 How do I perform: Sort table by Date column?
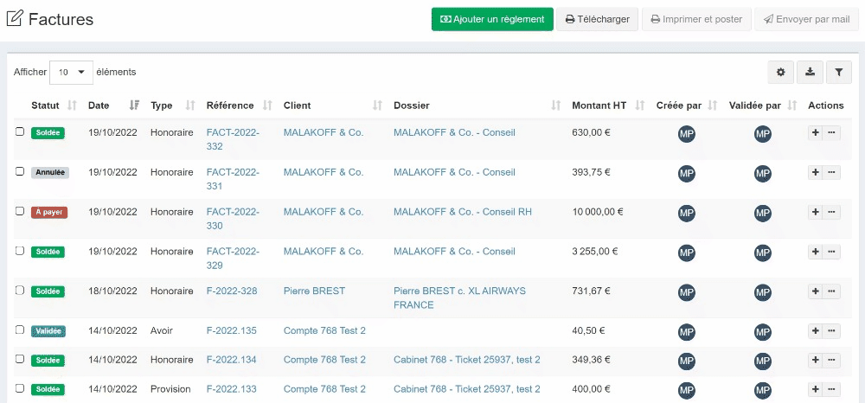(x=113, y=106)
